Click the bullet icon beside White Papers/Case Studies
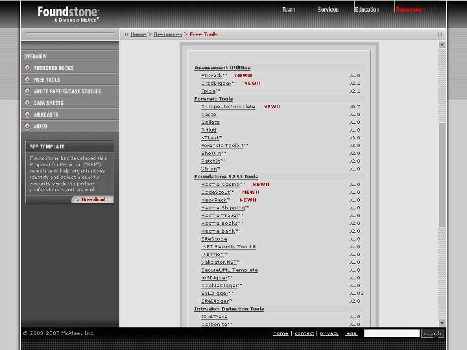The width and height of the screenshot is (467, 350). point(27,91)
